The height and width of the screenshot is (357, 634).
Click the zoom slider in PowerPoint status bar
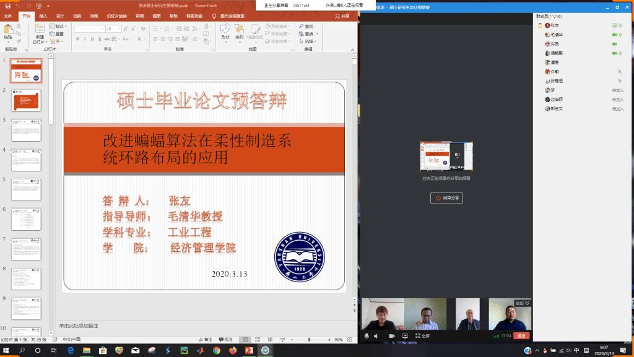pyautogui.click(x=308, y=340)
